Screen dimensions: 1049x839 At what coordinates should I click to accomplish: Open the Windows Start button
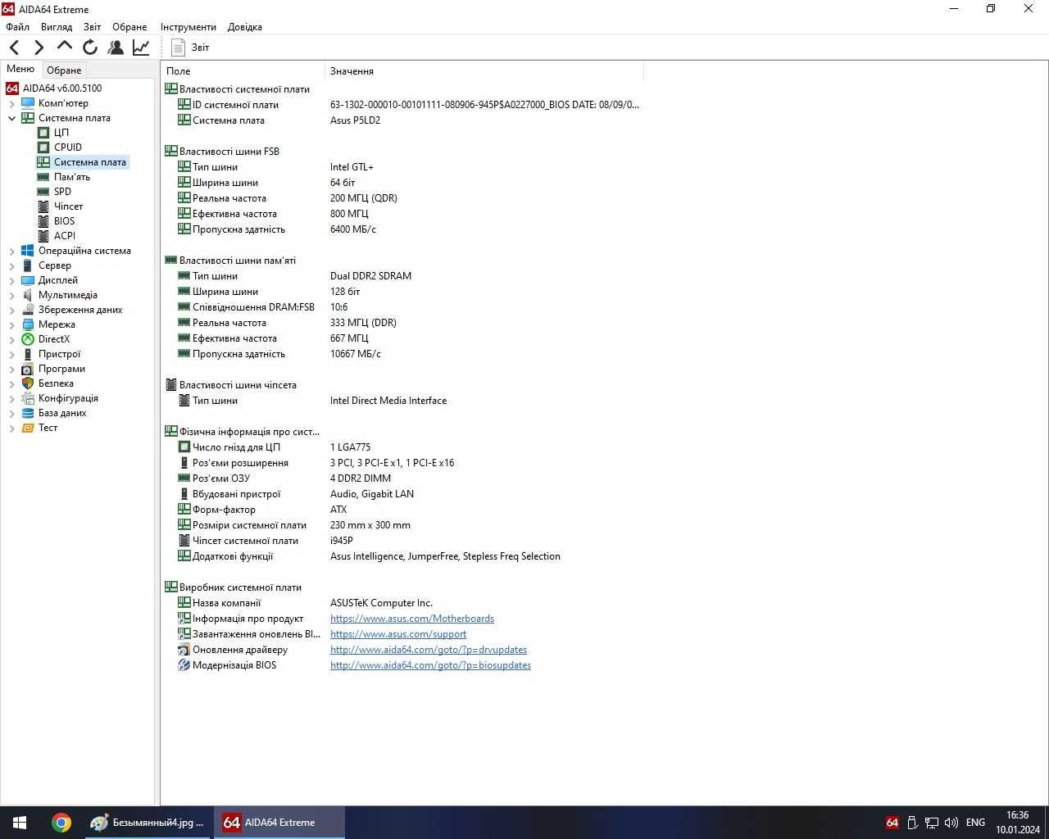coord(20,823)
